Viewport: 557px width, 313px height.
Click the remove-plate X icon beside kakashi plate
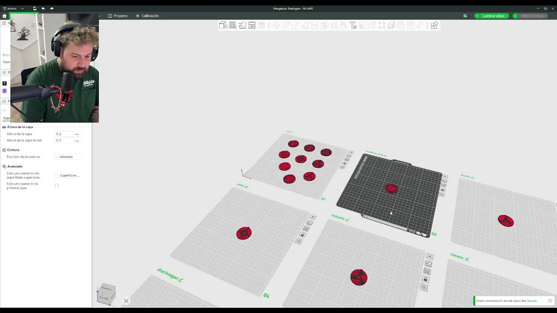tap(429, 256)
